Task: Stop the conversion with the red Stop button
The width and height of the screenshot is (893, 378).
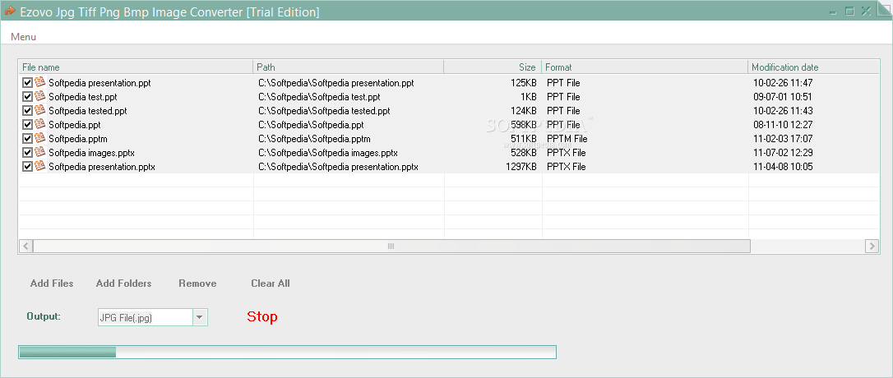Action: pyautogui.click(x=262, y=317)
